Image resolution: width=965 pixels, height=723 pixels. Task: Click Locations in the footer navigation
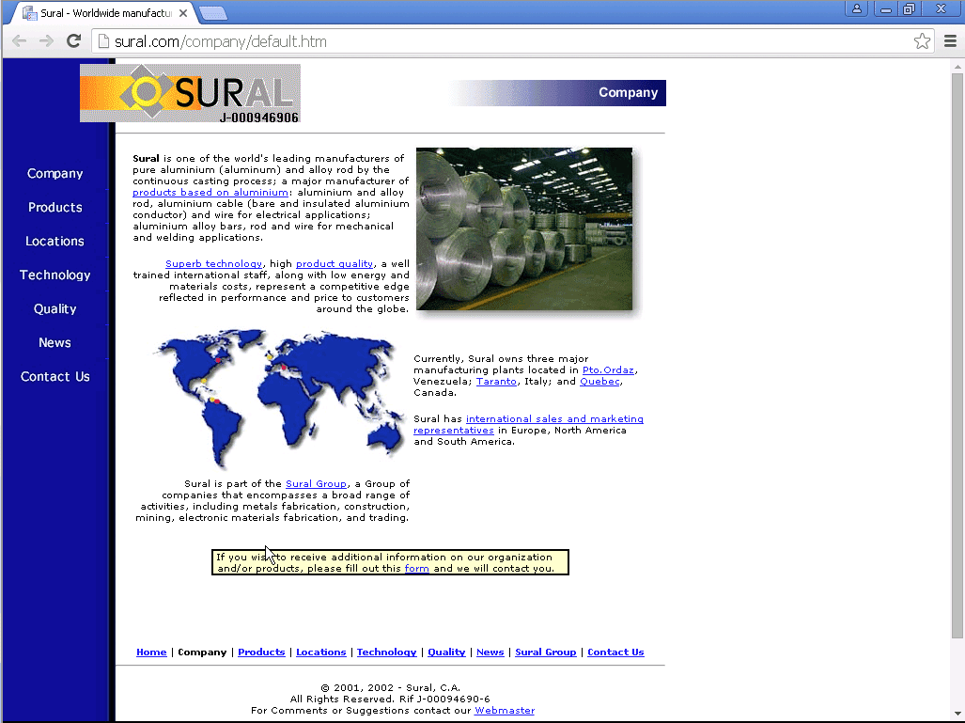coord(321,652)
